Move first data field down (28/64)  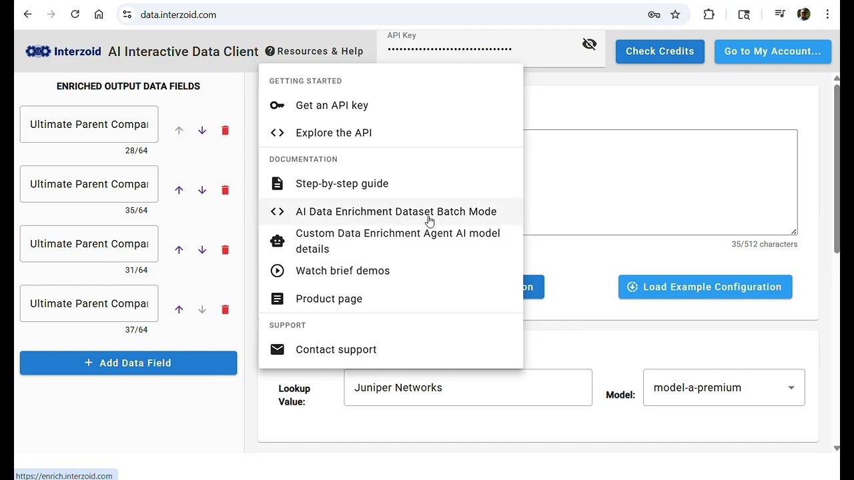tap(202, 131)
